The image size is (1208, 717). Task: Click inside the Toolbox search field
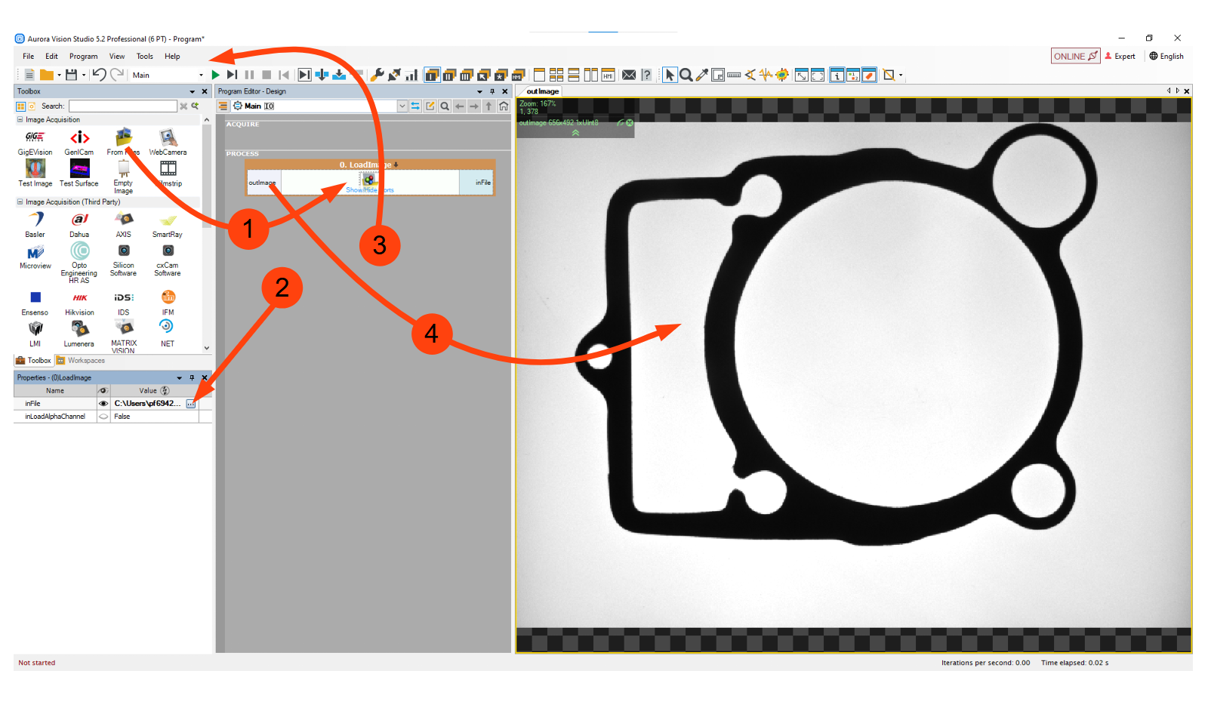122,106
